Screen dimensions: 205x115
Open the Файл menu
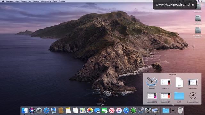coord(17,1)
